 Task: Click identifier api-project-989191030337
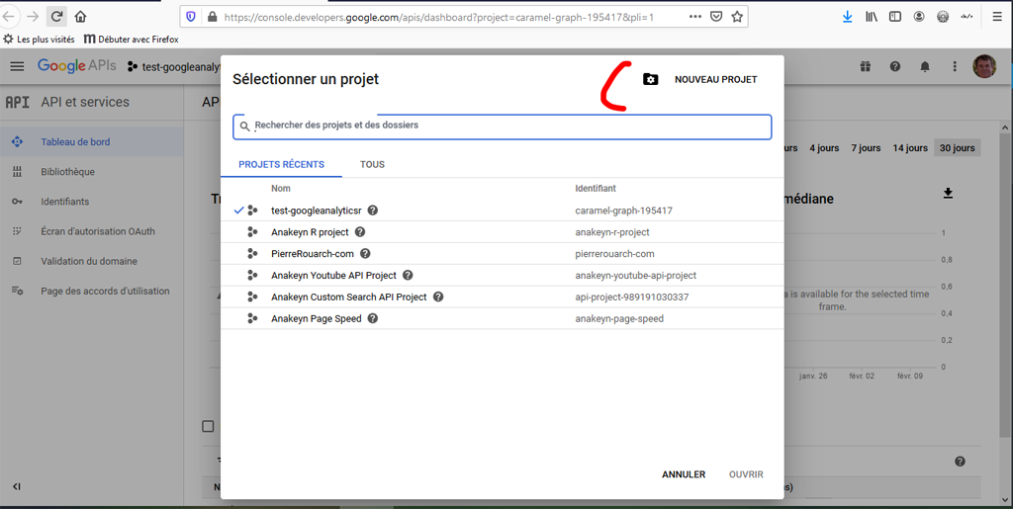pos(632,297)
